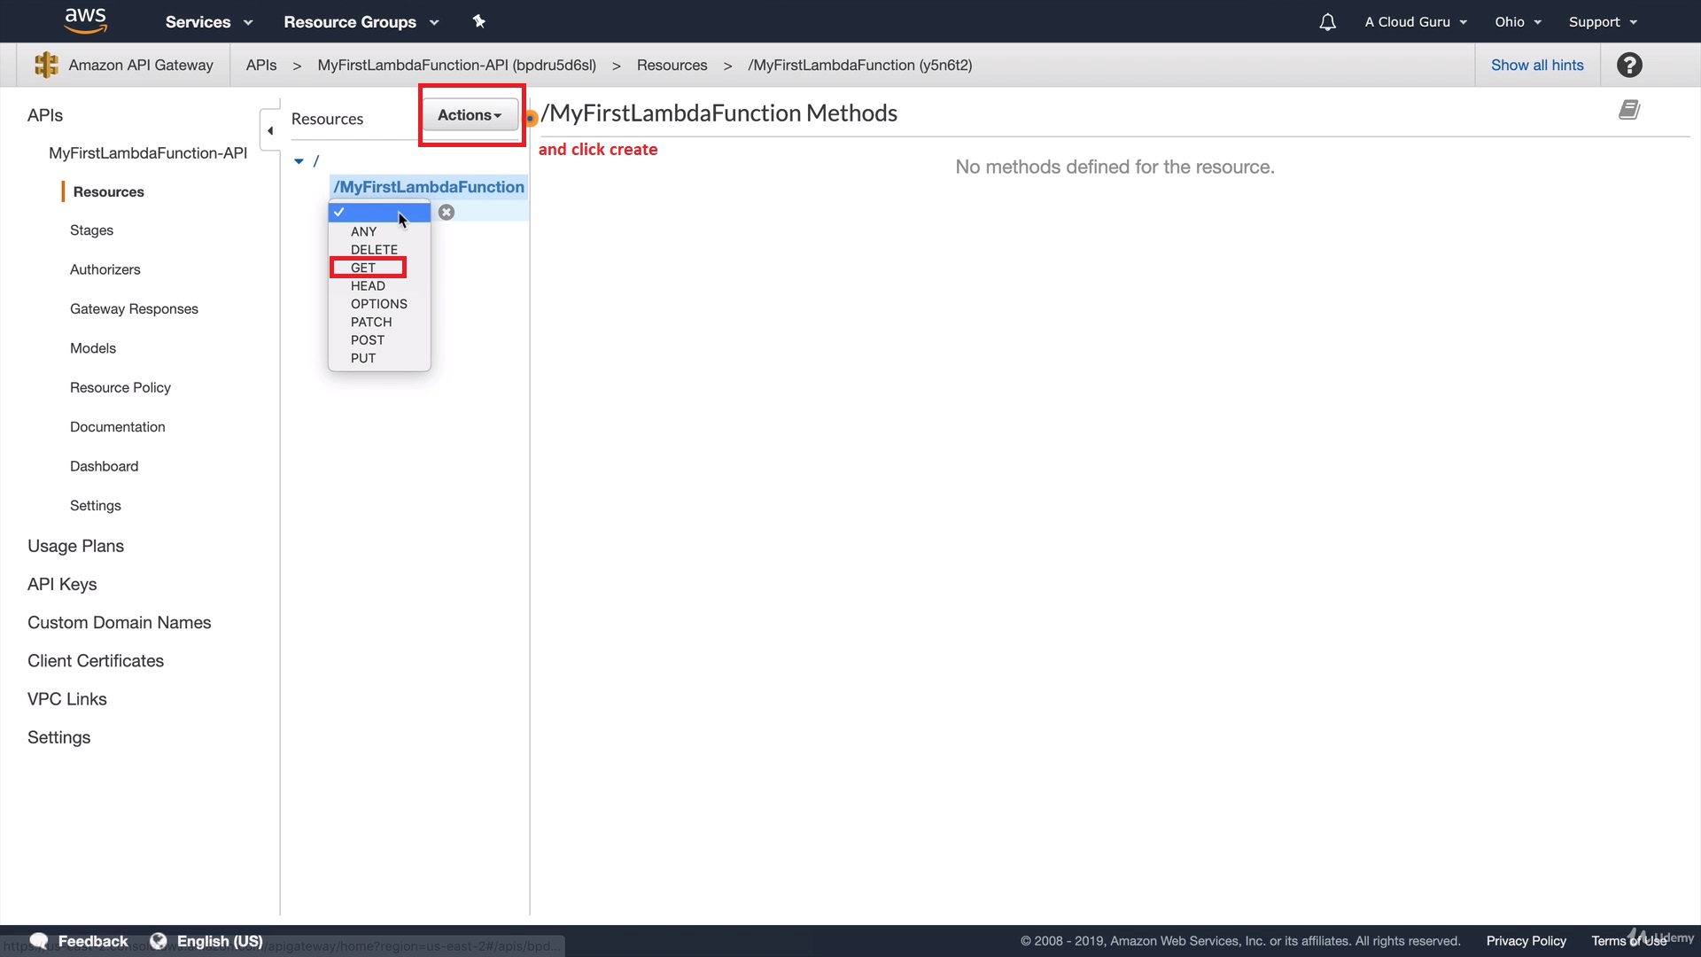The image size is (1701, 957).
Task: Click the pin shortcut icon in navbar
Action: pos(479,21)
